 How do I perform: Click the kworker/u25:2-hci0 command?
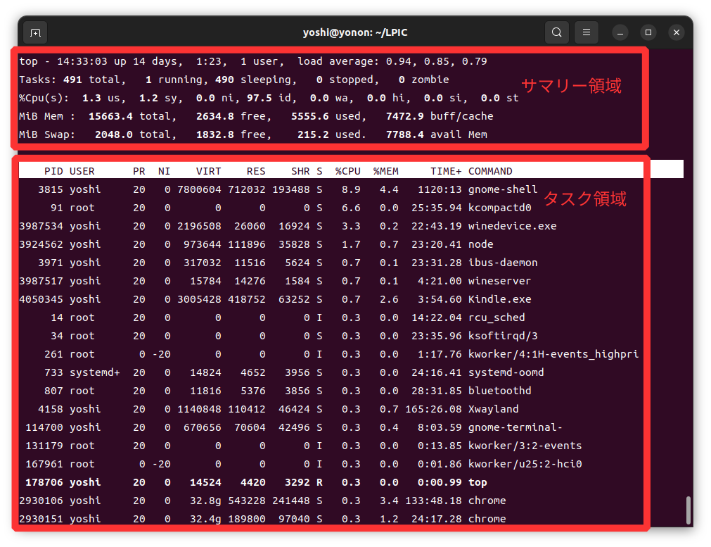pos(525,464)
